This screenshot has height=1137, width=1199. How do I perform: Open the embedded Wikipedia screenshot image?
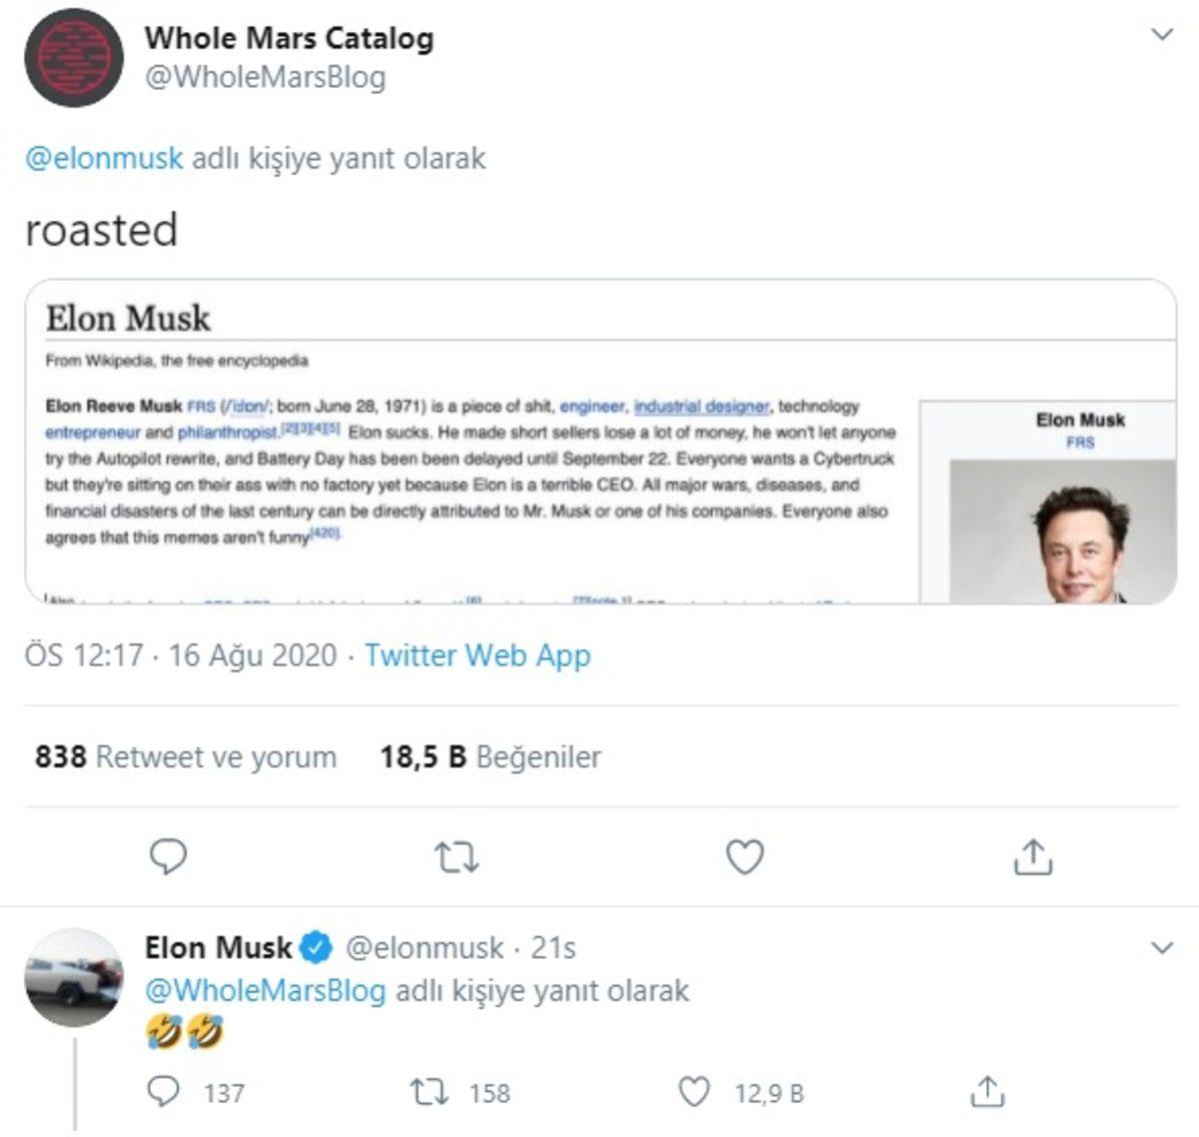(599, 443)
